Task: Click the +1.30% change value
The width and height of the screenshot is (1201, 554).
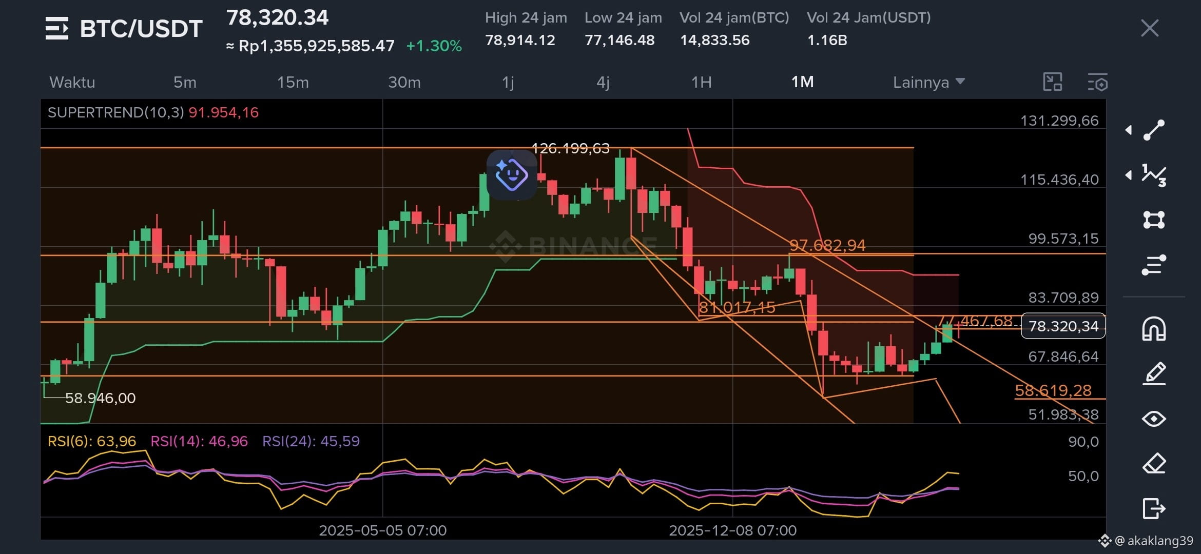Action: [434, 46]
